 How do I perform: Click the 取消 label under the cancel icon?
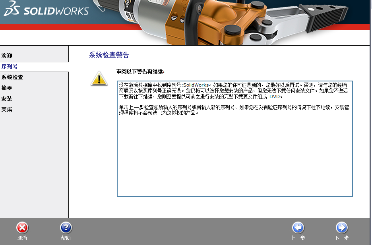(x=22, y=238)
